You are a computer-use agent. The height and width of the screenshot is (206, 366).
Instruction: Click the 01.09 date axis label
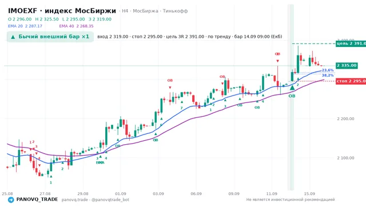[x=121, y=193]
